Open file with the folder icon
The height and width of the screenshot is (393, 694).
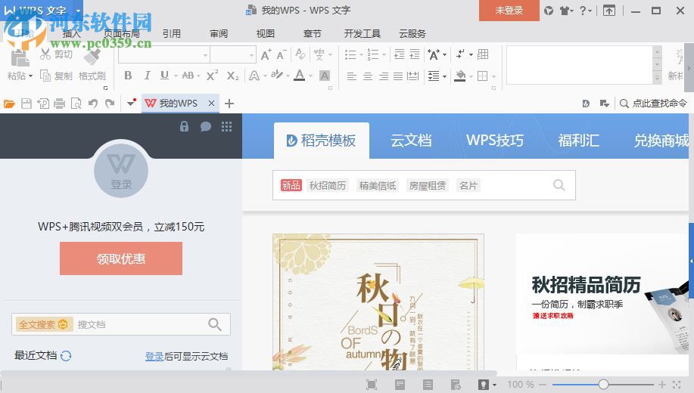(9, 104)
